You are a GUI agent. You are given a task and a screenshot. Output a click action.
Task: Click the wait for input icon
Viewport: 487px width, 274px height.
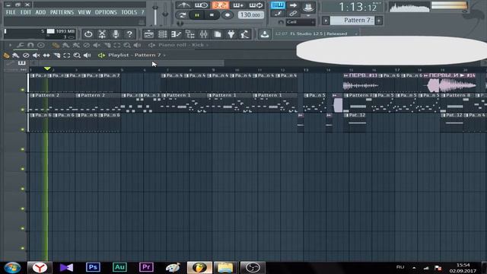[202, 5]
